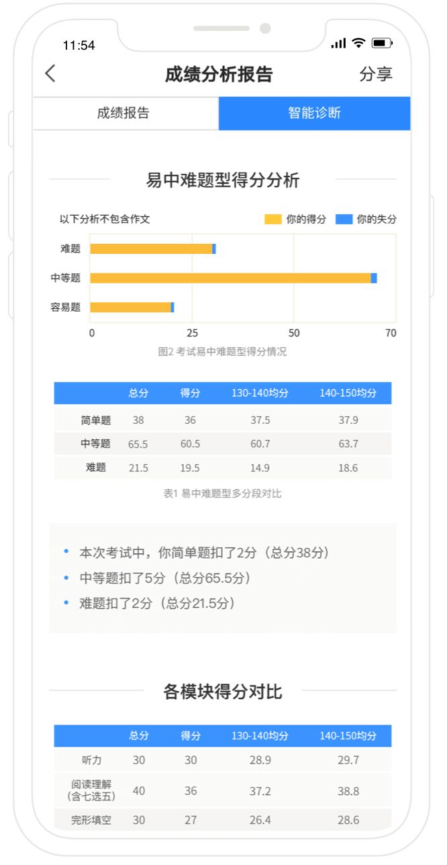Tap the 140-150均分 header in the difficulty table
Viewport: 447px width, 865px height.
348,394
